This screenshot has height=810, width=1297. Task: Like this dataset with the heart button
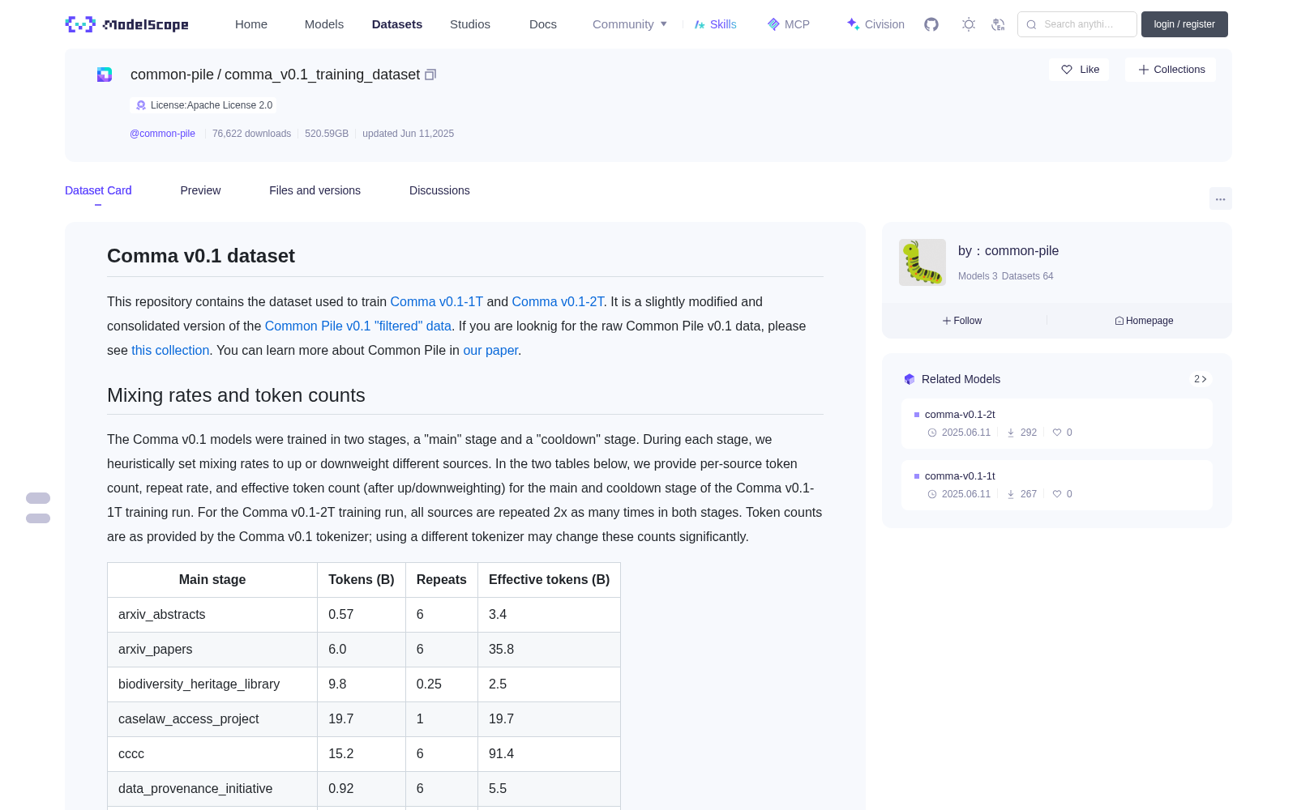pyautogui.click(x=1080, y=70)
